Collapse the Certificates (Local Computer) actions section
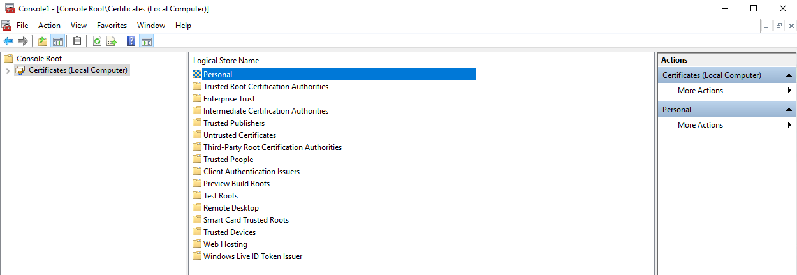The width and height of the screenshot is (797, 275). pos(789,75)
